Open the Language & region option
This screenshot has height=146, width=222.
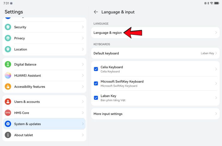(x=108, y=33)
